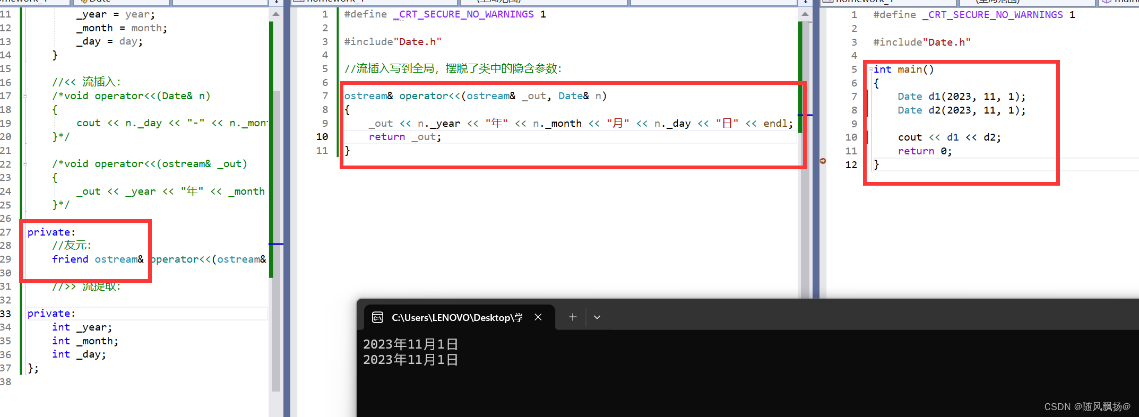
Task: Click the orange marker beside line 12 margin
Action: [x=823, y=160]
